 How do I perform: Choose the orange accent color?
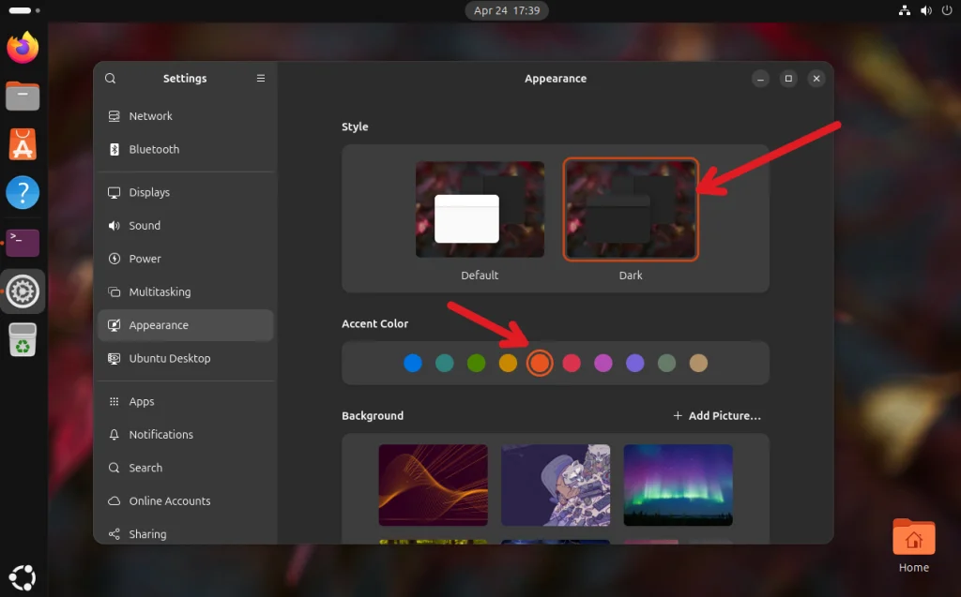pos(540,363)
